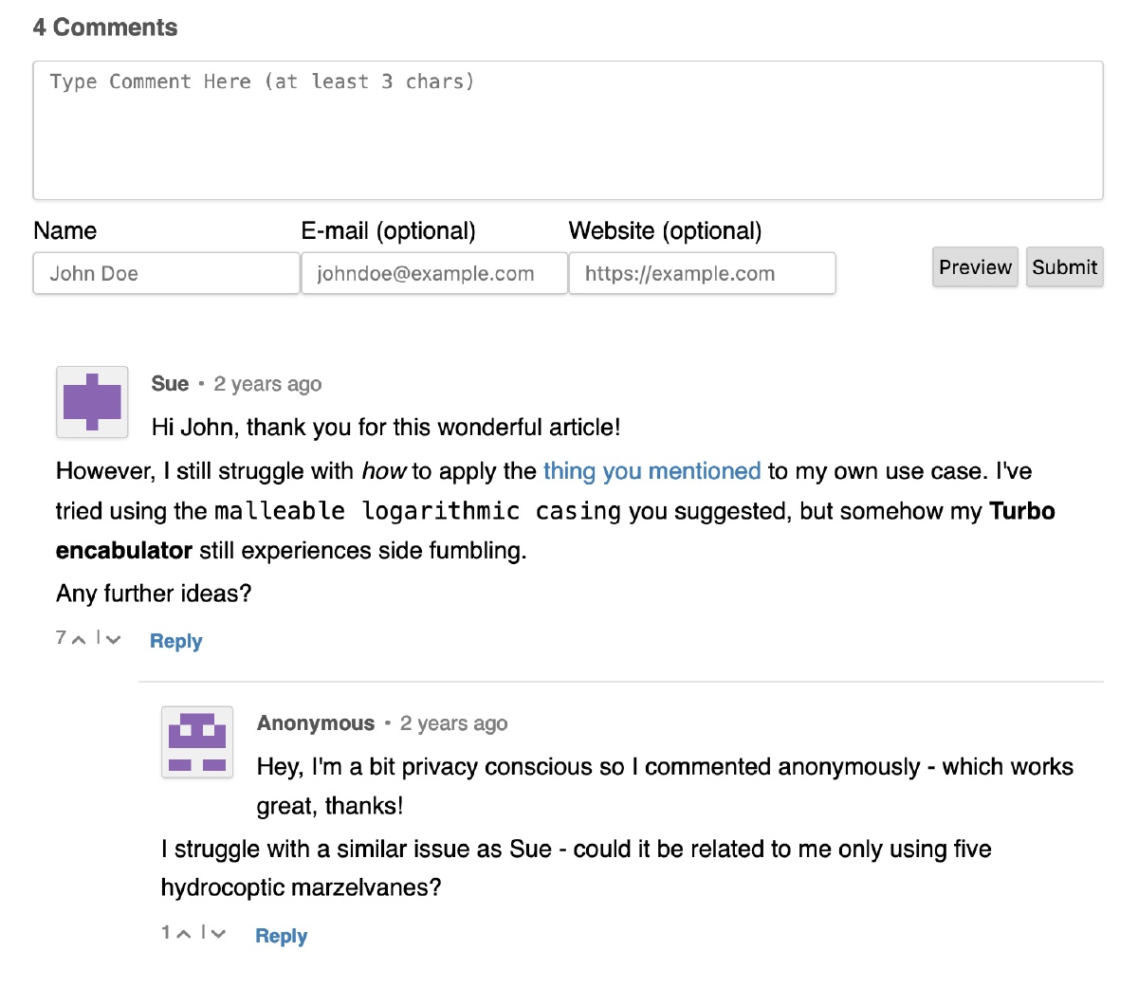
Task: Click the Anonymous author name
Action: pyautogui.click(x=316, y=724)
